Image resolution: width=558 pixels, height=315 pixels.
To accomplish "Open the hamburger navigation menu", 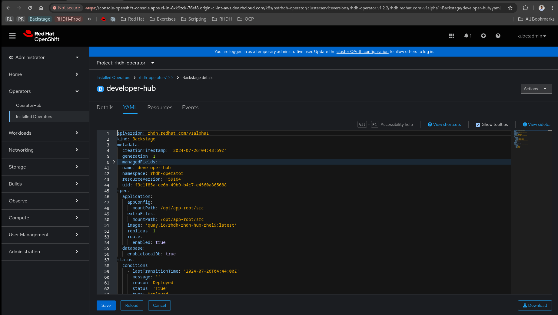I will click(x=12, y=36).
